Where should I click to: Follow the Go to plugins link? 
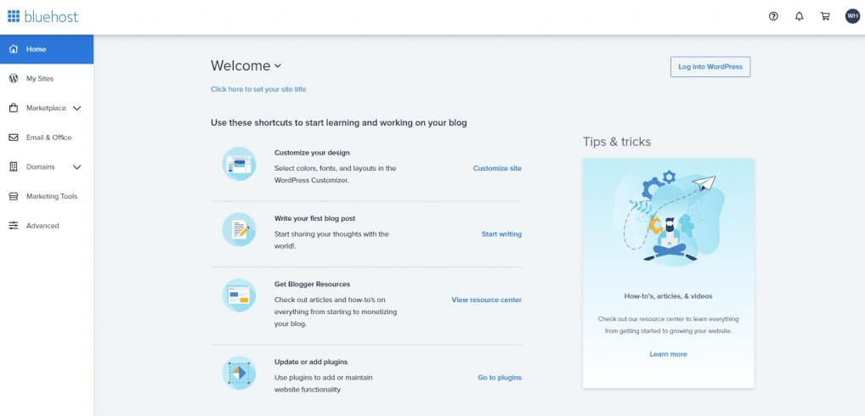(500, 378)
